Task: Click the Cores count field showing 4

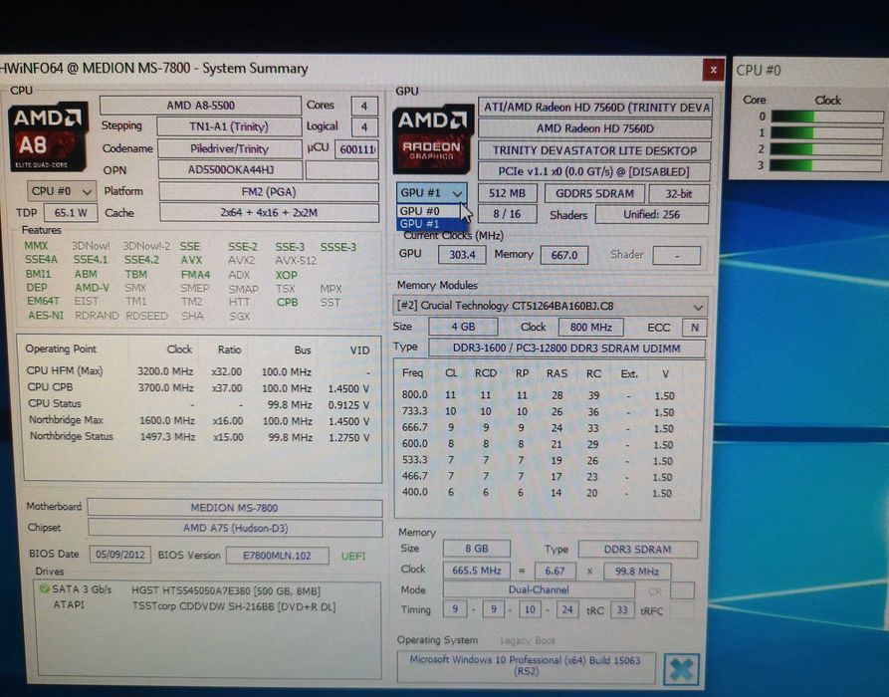Action: [364, 106]
